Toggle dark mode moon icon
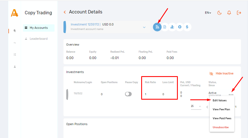The image size is (248, 138). (219, 13)
